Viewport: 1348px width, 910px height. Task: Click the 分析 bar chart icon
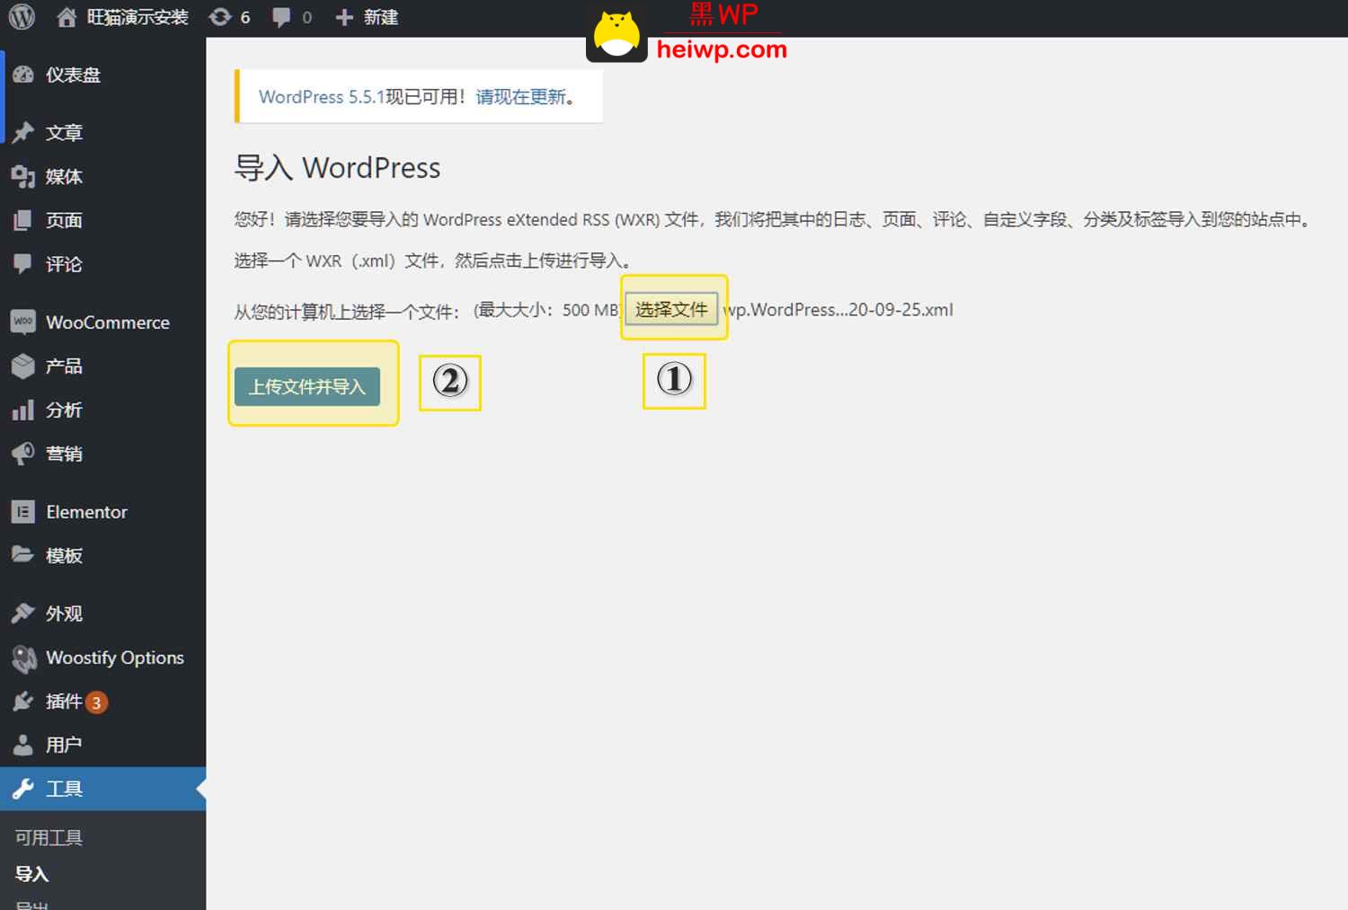tap(23, 410)
